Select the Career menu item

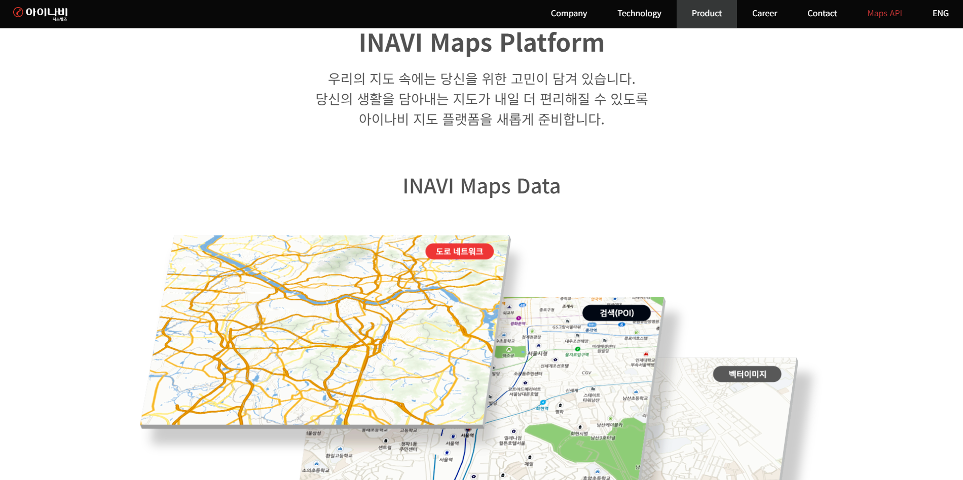click(764, 14)
